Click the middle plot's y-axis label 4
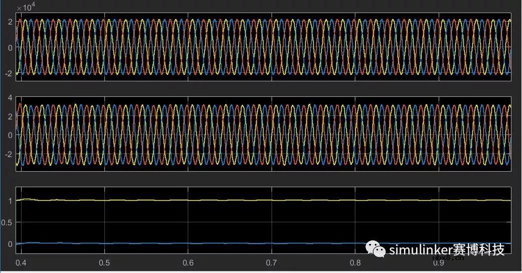Screen dimensions: 522x273 click(x=10, y=97)
